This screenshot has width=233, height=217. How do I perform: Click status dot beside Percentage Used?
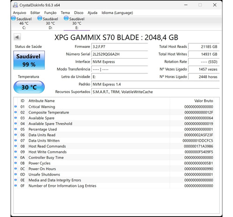point(15,129)
